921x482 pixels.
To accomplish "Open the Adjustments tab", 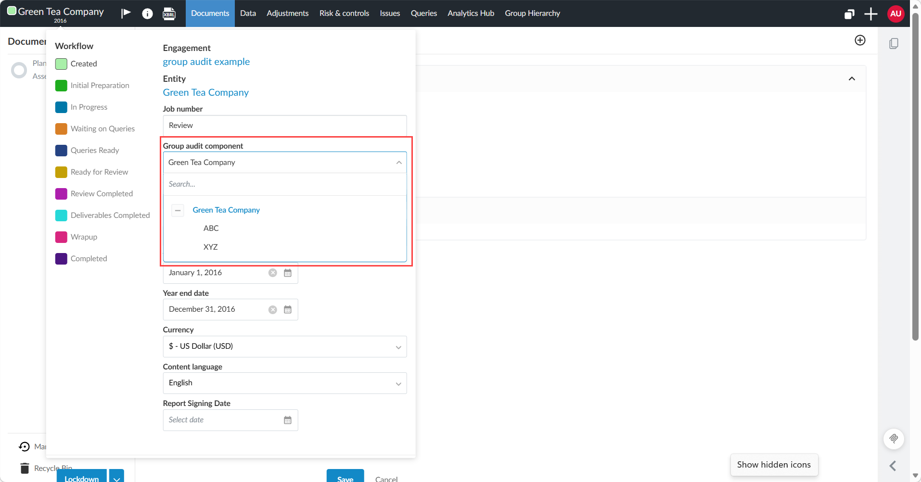I will click(287, 13).
